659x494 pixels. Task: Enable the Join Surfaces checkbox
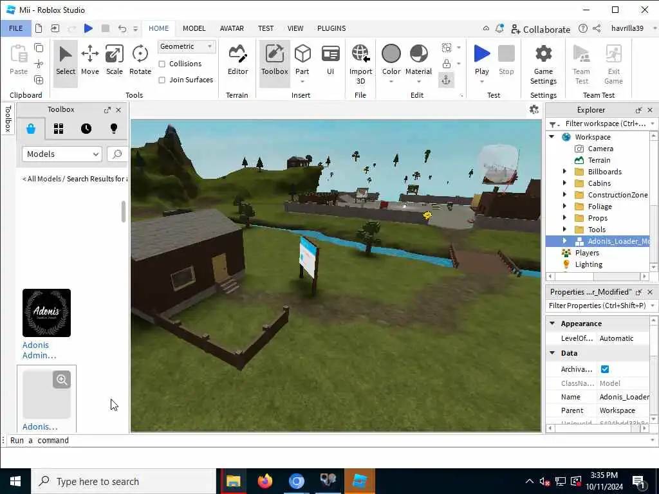pos(162,80)
